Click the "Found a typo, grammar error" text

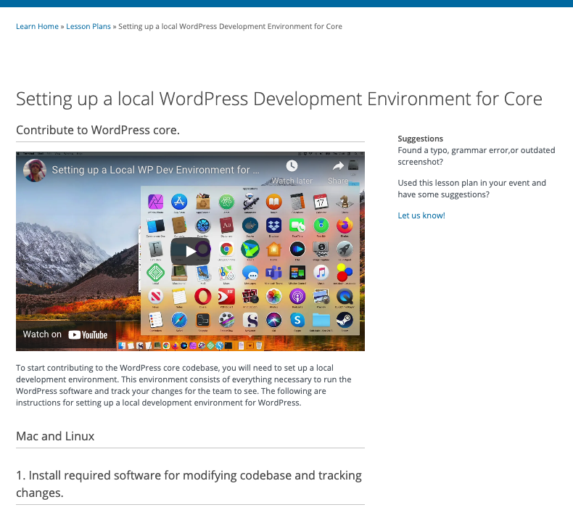(x=476, y=156)
